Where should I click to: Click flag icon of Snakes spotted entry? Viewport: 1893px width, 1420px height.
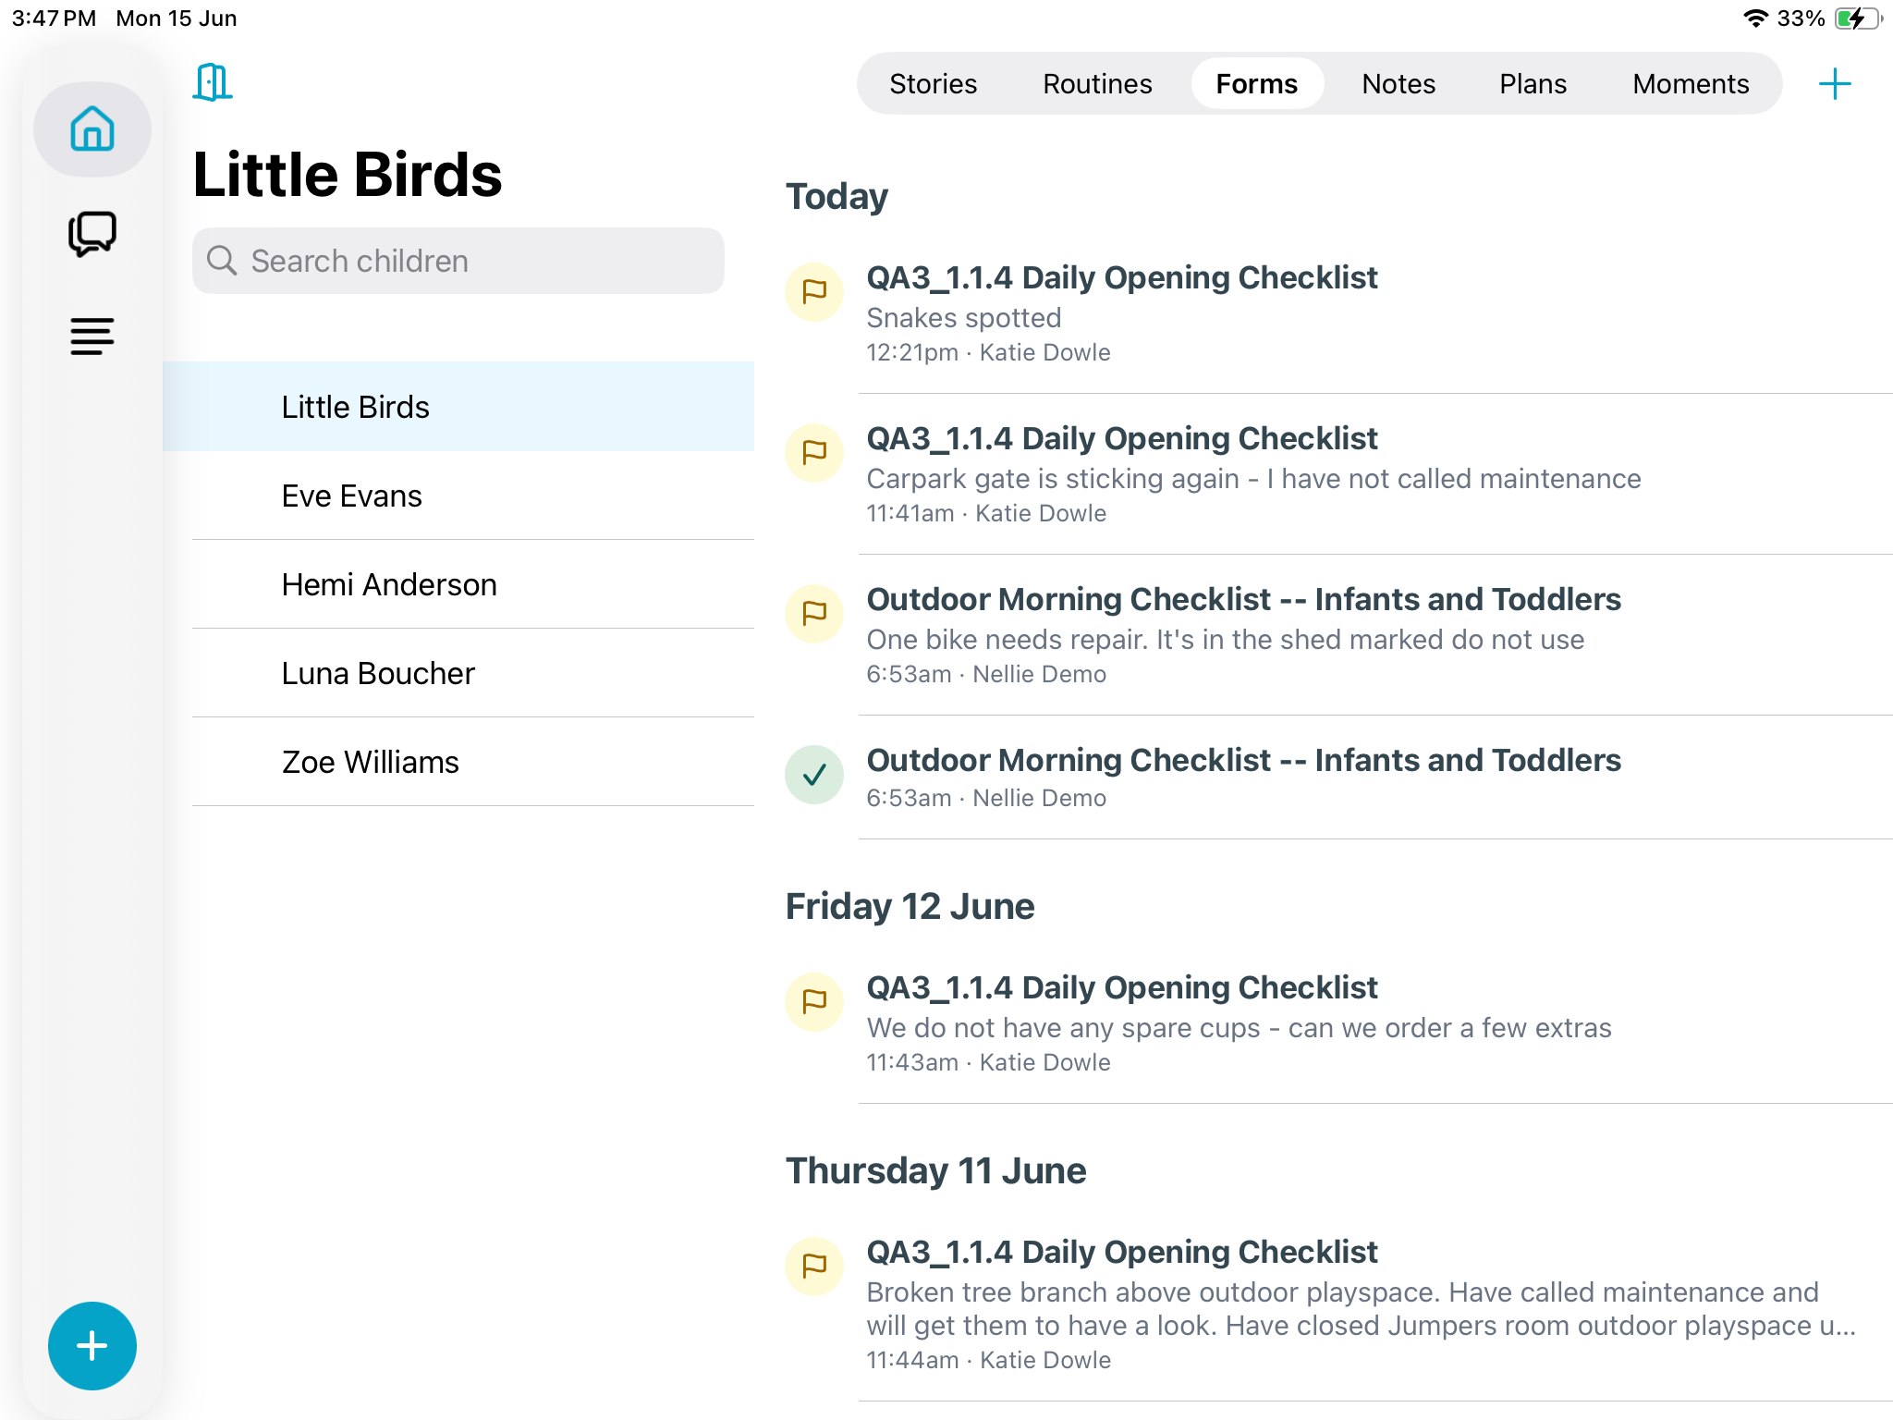click(x=814, y=292)
